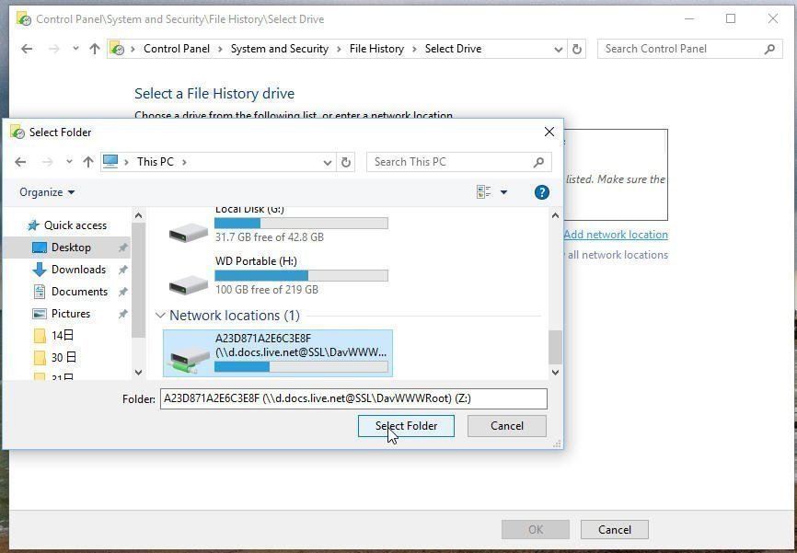The image size is (797, 553).
Task: Open Downloads in Quick access
Action: click(x=78, y=270)
